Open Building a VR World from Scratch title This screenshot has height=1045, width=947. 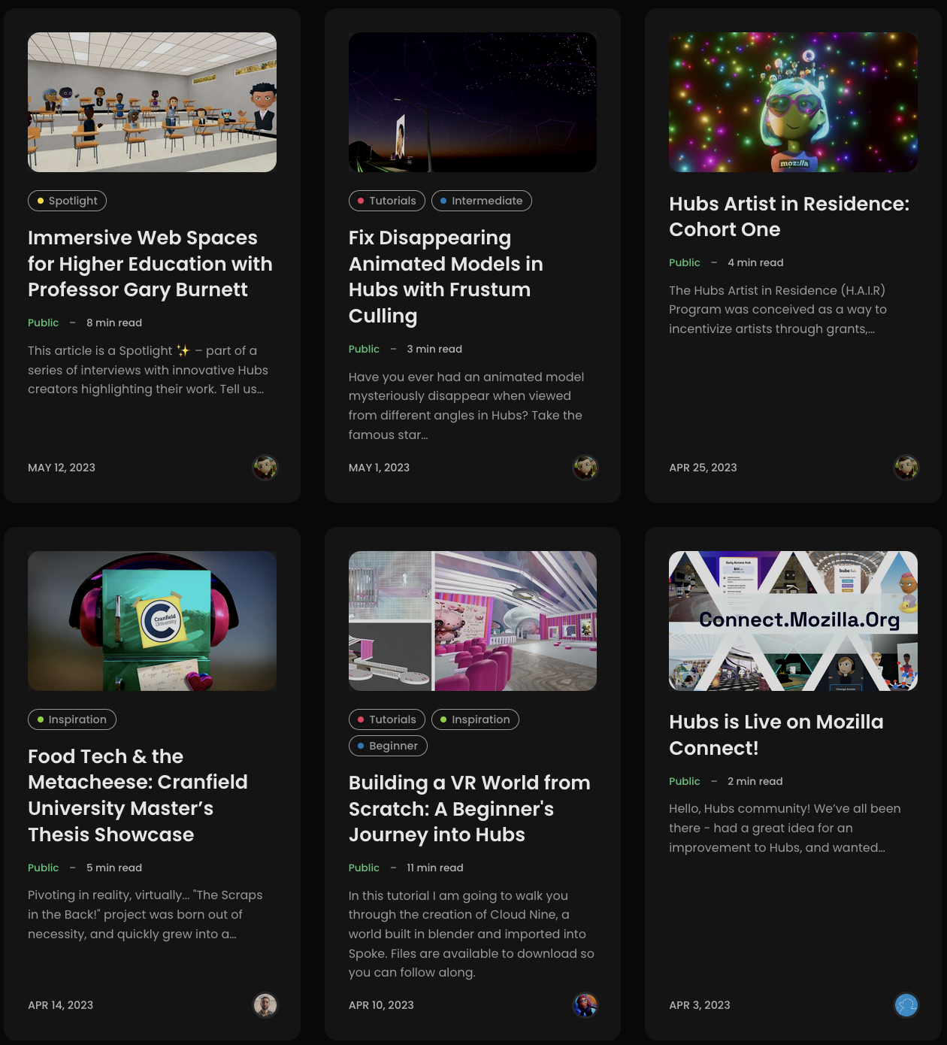(469, 809)
